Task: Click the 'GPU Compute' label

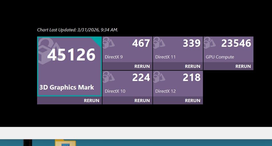Action: pos(220,57)
